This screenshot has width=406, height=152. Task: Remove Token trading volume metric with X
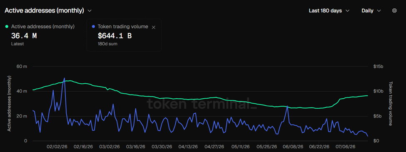pyautogui.click(x=153, y=27)
